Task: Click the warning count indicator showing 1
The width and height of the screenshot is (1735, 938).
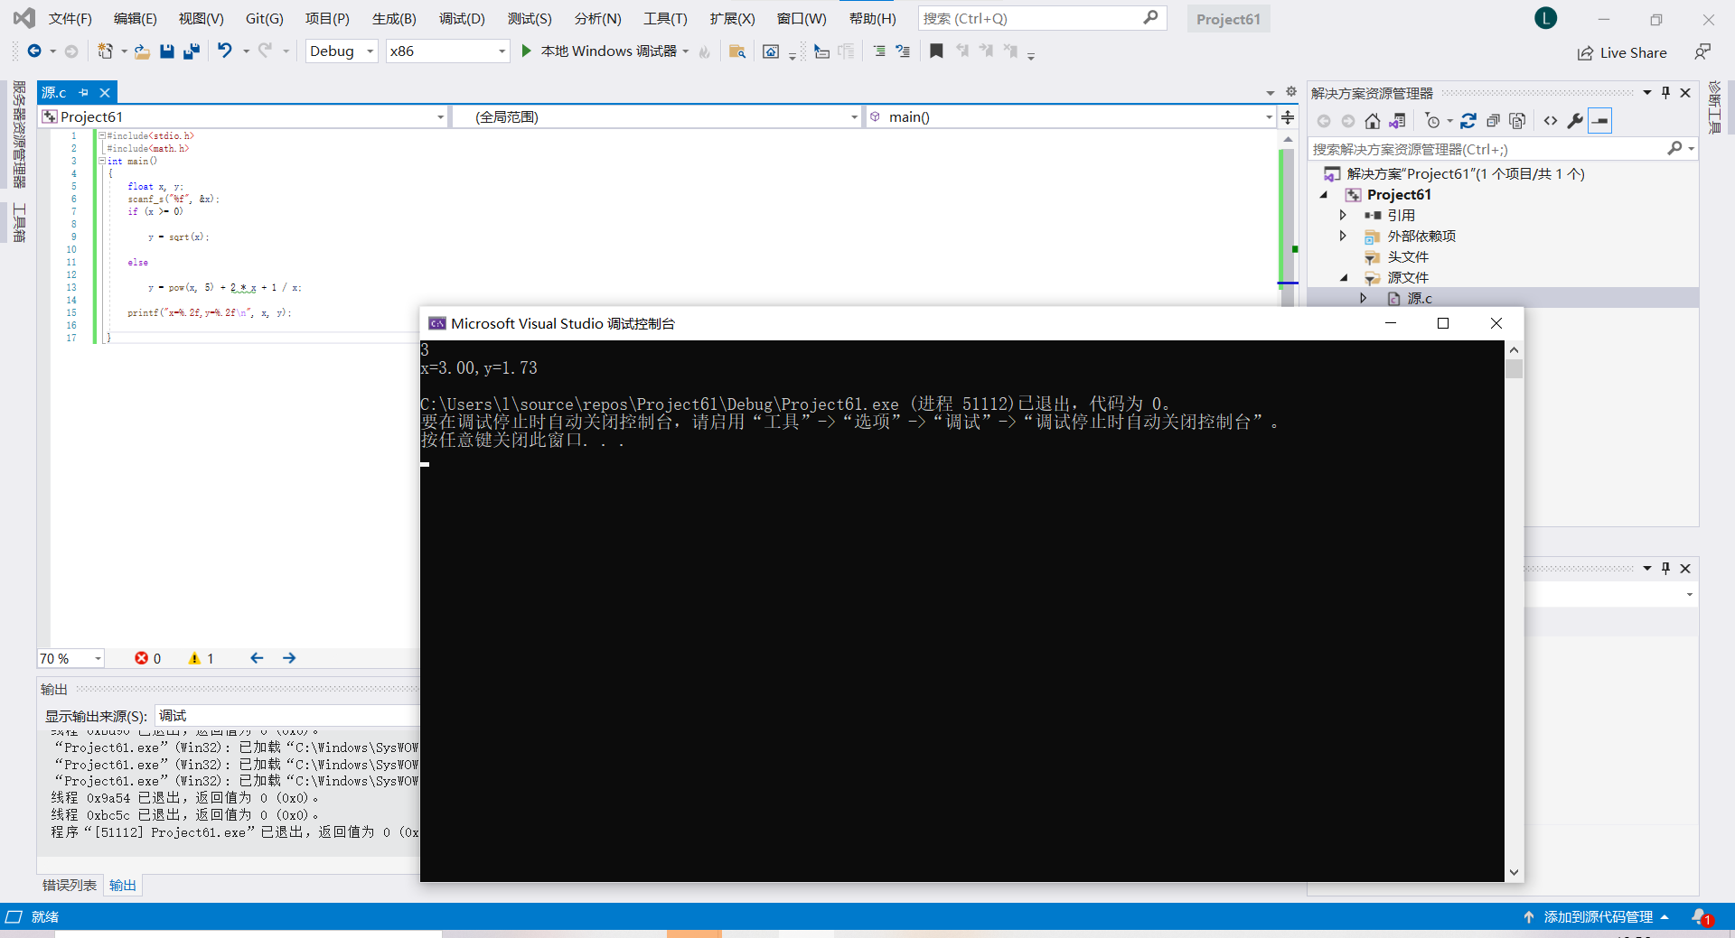Action: click(x=201, y=659)
